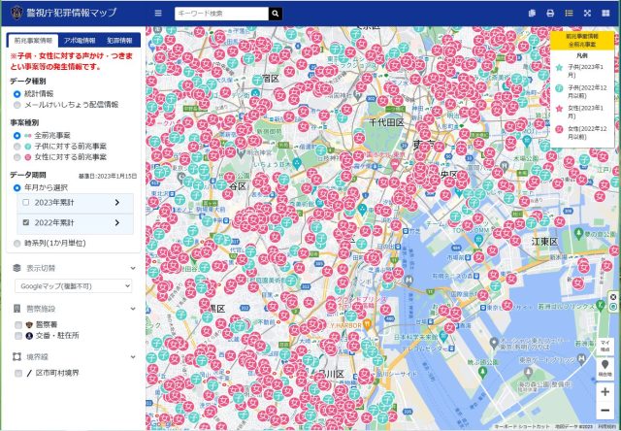
Task: Click the 現在地 location button
Action: (x=605, y=369)
